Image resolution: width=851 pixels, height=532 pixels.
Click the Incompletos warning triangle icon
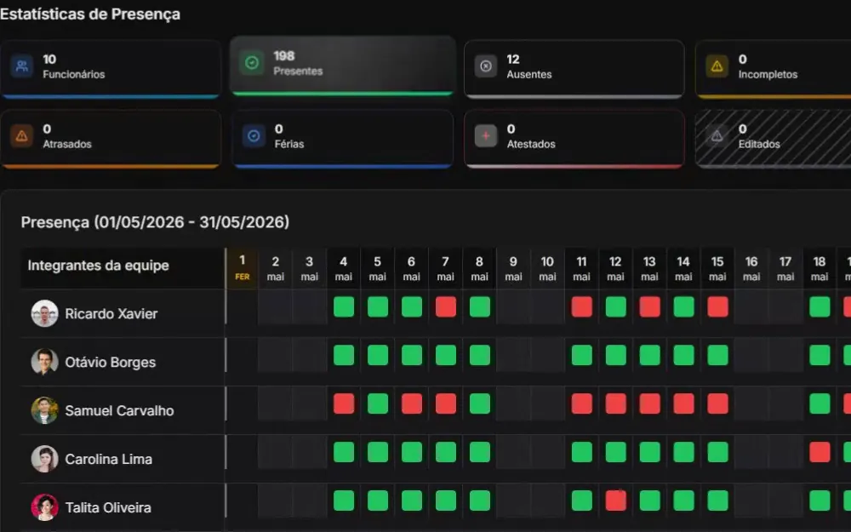tap(717, 66)
